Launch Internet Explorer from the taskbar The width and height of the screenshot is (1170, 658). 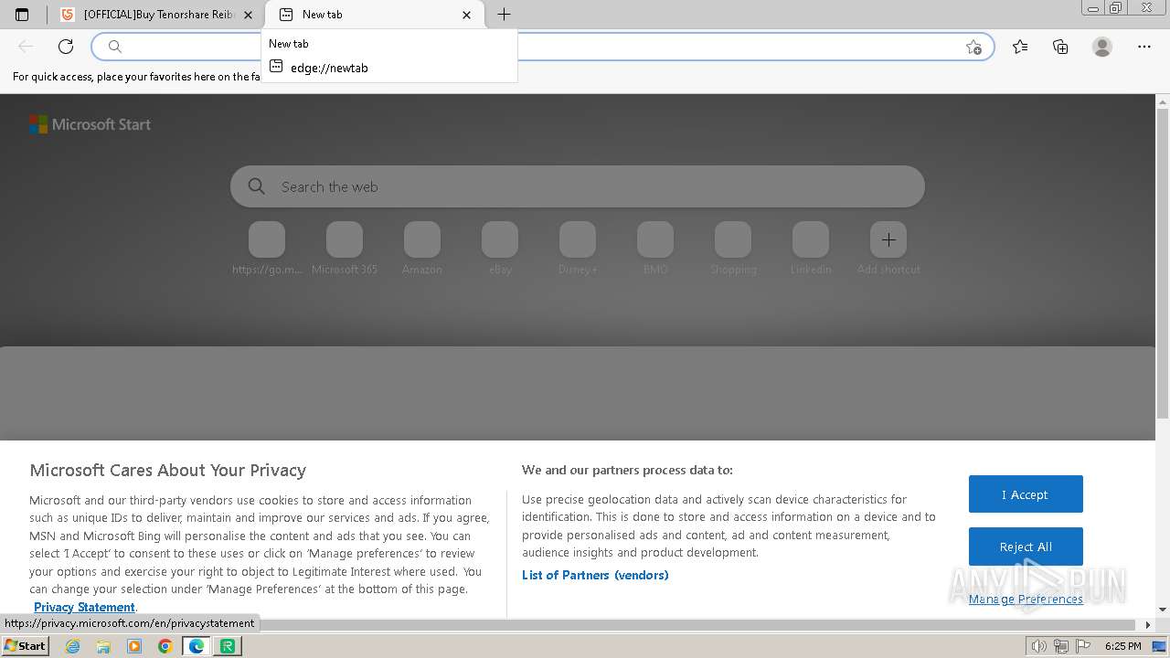(x=72, y=646)
